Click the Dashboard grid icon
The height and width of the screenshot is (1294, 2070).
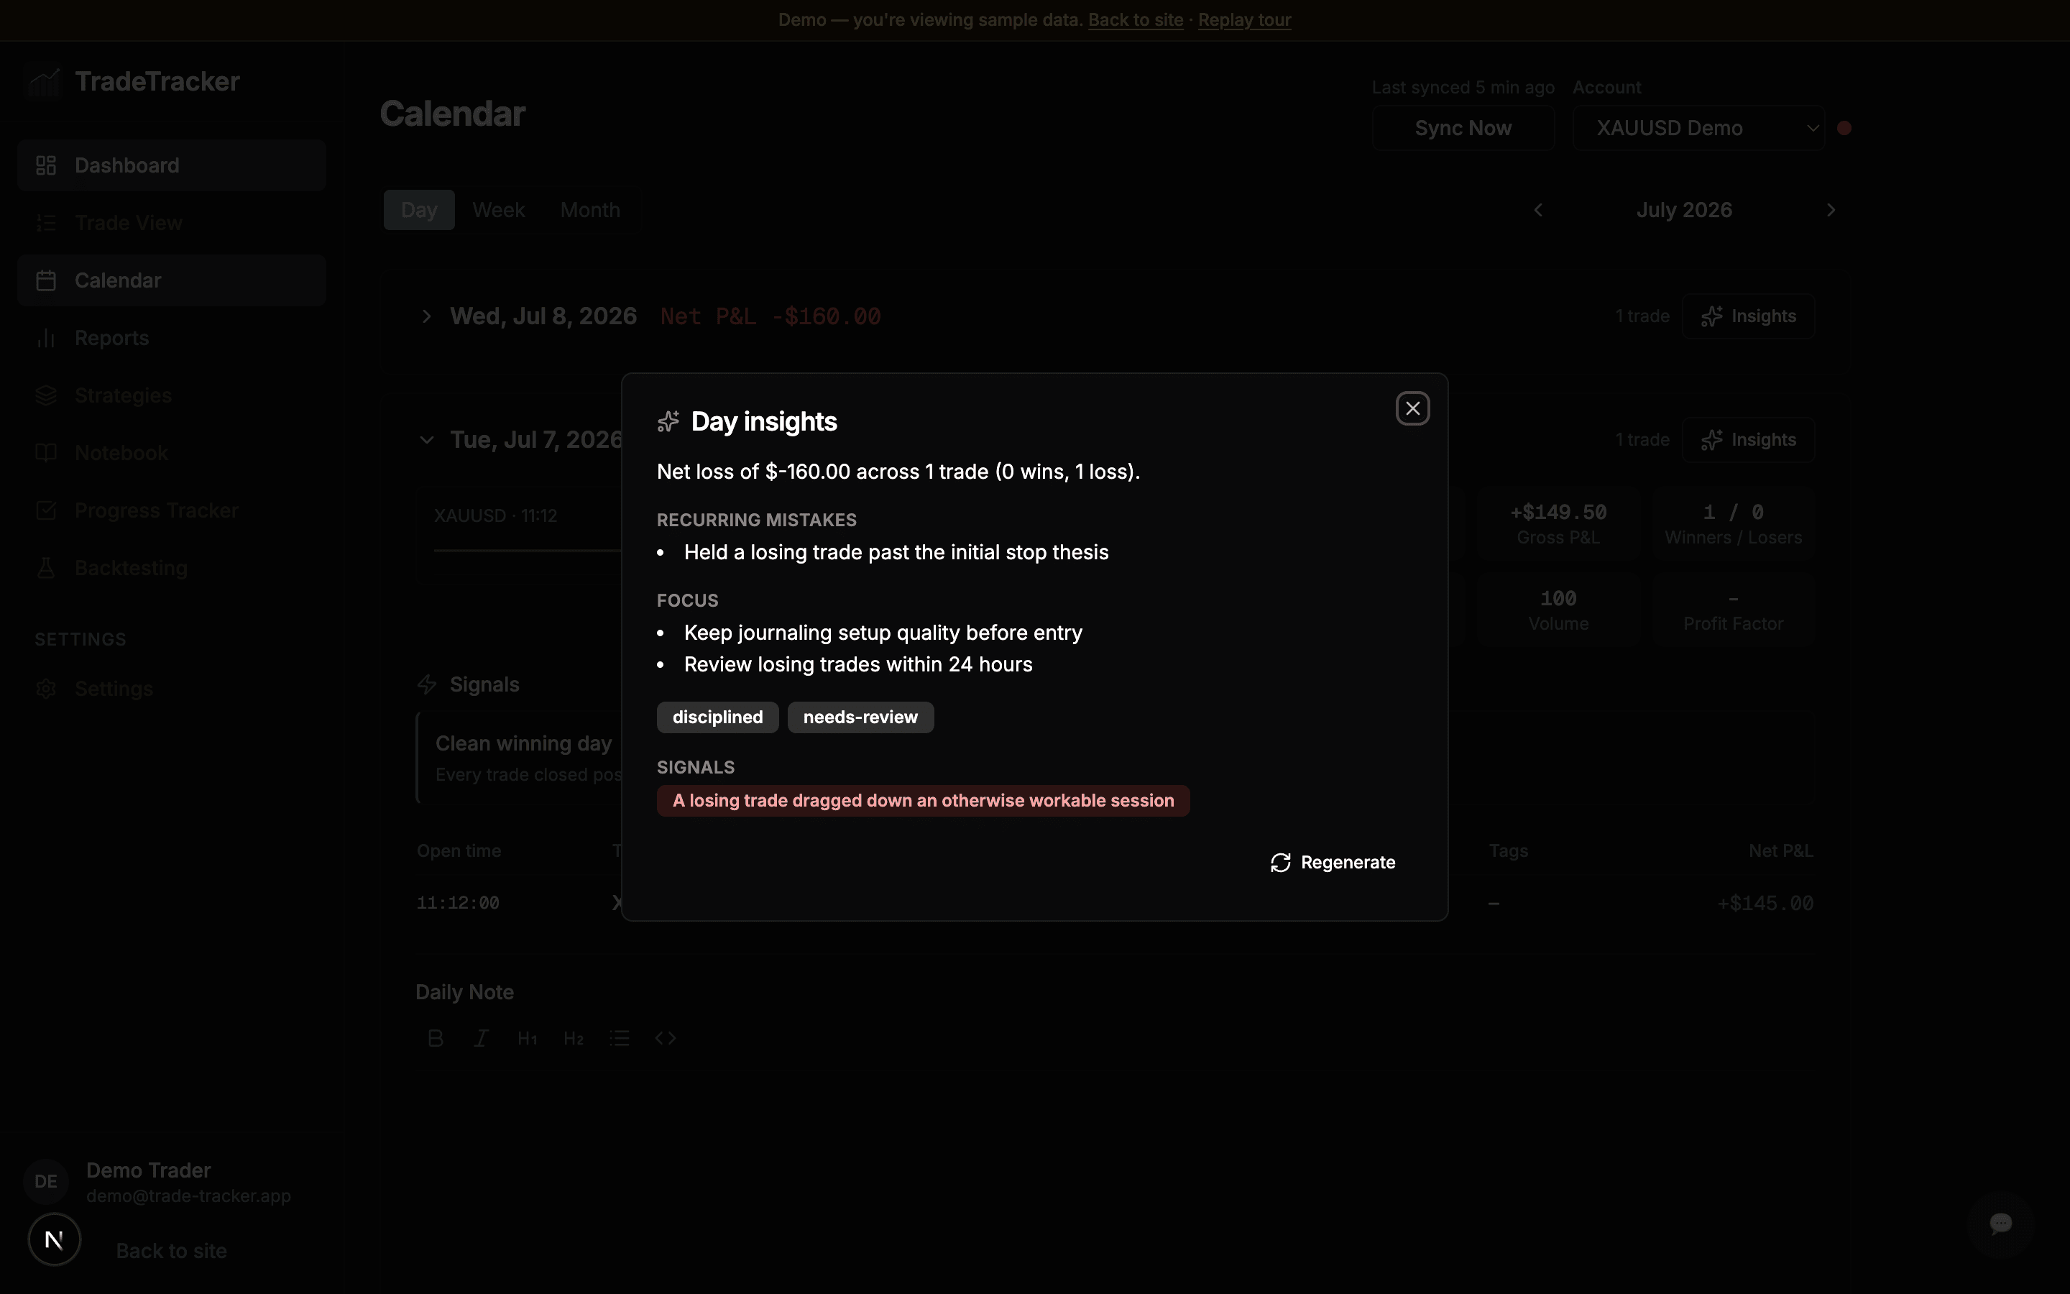tap(46, 165)
